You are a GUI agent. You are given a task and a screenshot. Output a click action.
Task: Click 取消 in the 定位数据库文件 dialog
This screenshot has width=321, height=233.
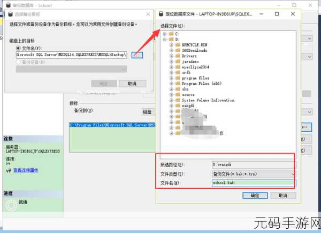pyautogui.click(x=283, y=196)
